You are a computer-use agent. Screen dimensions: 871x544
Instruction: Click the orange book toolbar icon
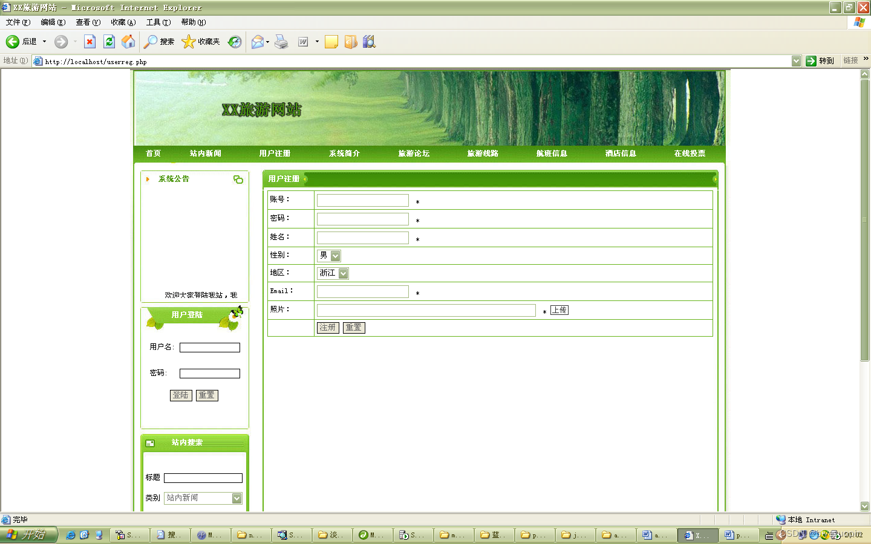coord(351,42)
